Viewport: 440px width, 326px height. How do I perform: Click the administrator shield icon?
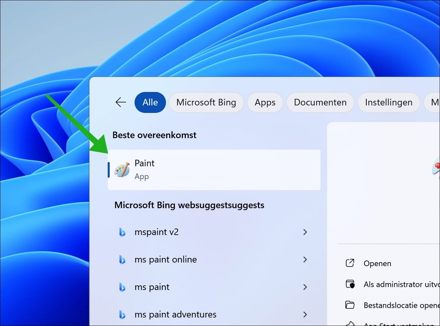pos(350,284)
